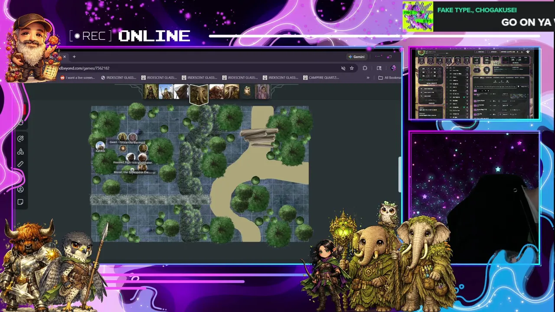This screenshot has height=312, width=555.
Task: Open the 'I want a live screen' bookmark
Action: pos(78,78)
